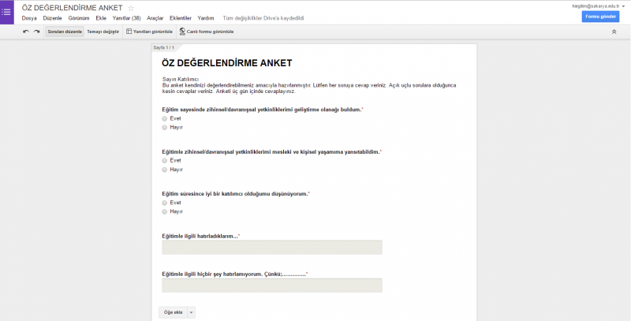Click the Eğitimle ilgili hatırladıklarım text field
The height and width of the screenshot is (321, 631).
[271, 248]
